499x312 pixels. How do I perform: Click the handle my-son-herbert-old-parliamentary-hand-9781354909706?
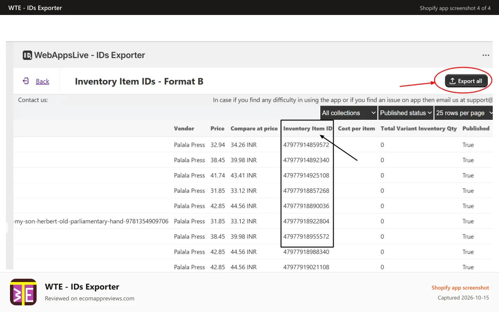(91, 221)
